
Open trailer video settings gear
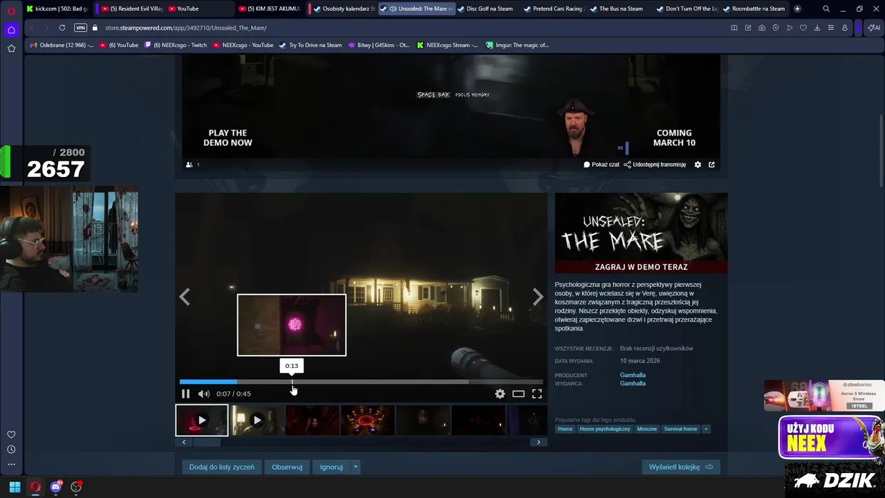tap(500, 394)
